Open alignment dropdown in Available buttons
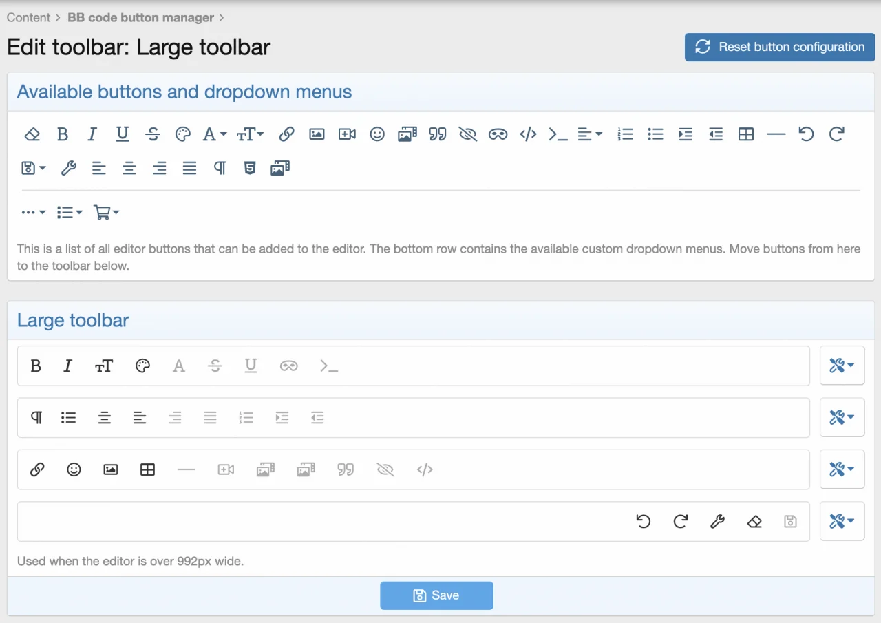Viewport: 881px width, 623px height. click(x=590, y=135)
